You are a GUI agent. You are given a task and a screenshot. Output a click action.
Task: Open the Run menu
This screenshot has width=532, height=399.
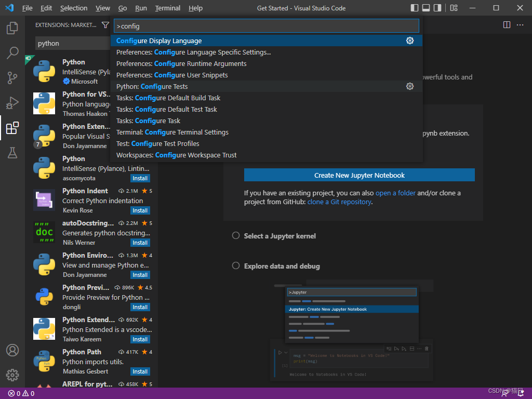point(141,8)
